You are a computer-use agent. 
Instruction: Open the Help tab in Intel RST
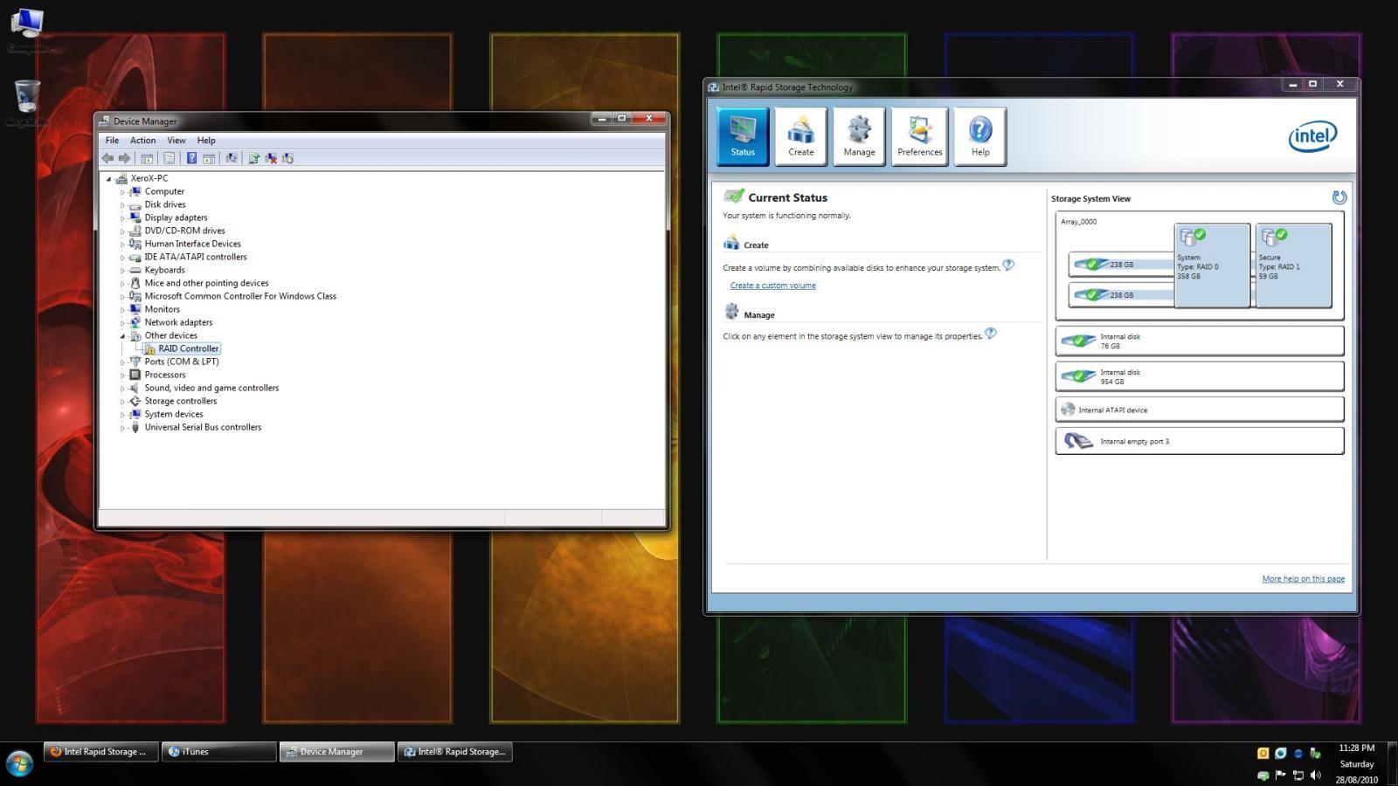(980, 136)
